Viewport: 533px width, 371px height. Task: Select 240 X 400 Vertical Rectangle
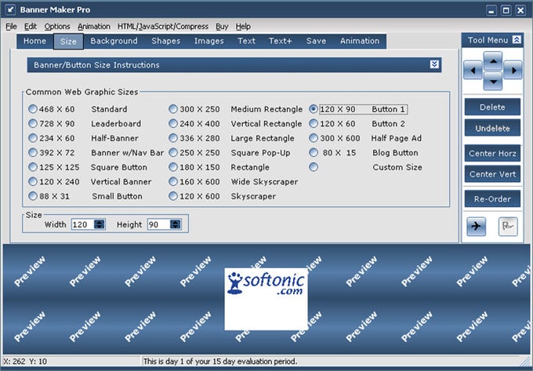point(173,123)
